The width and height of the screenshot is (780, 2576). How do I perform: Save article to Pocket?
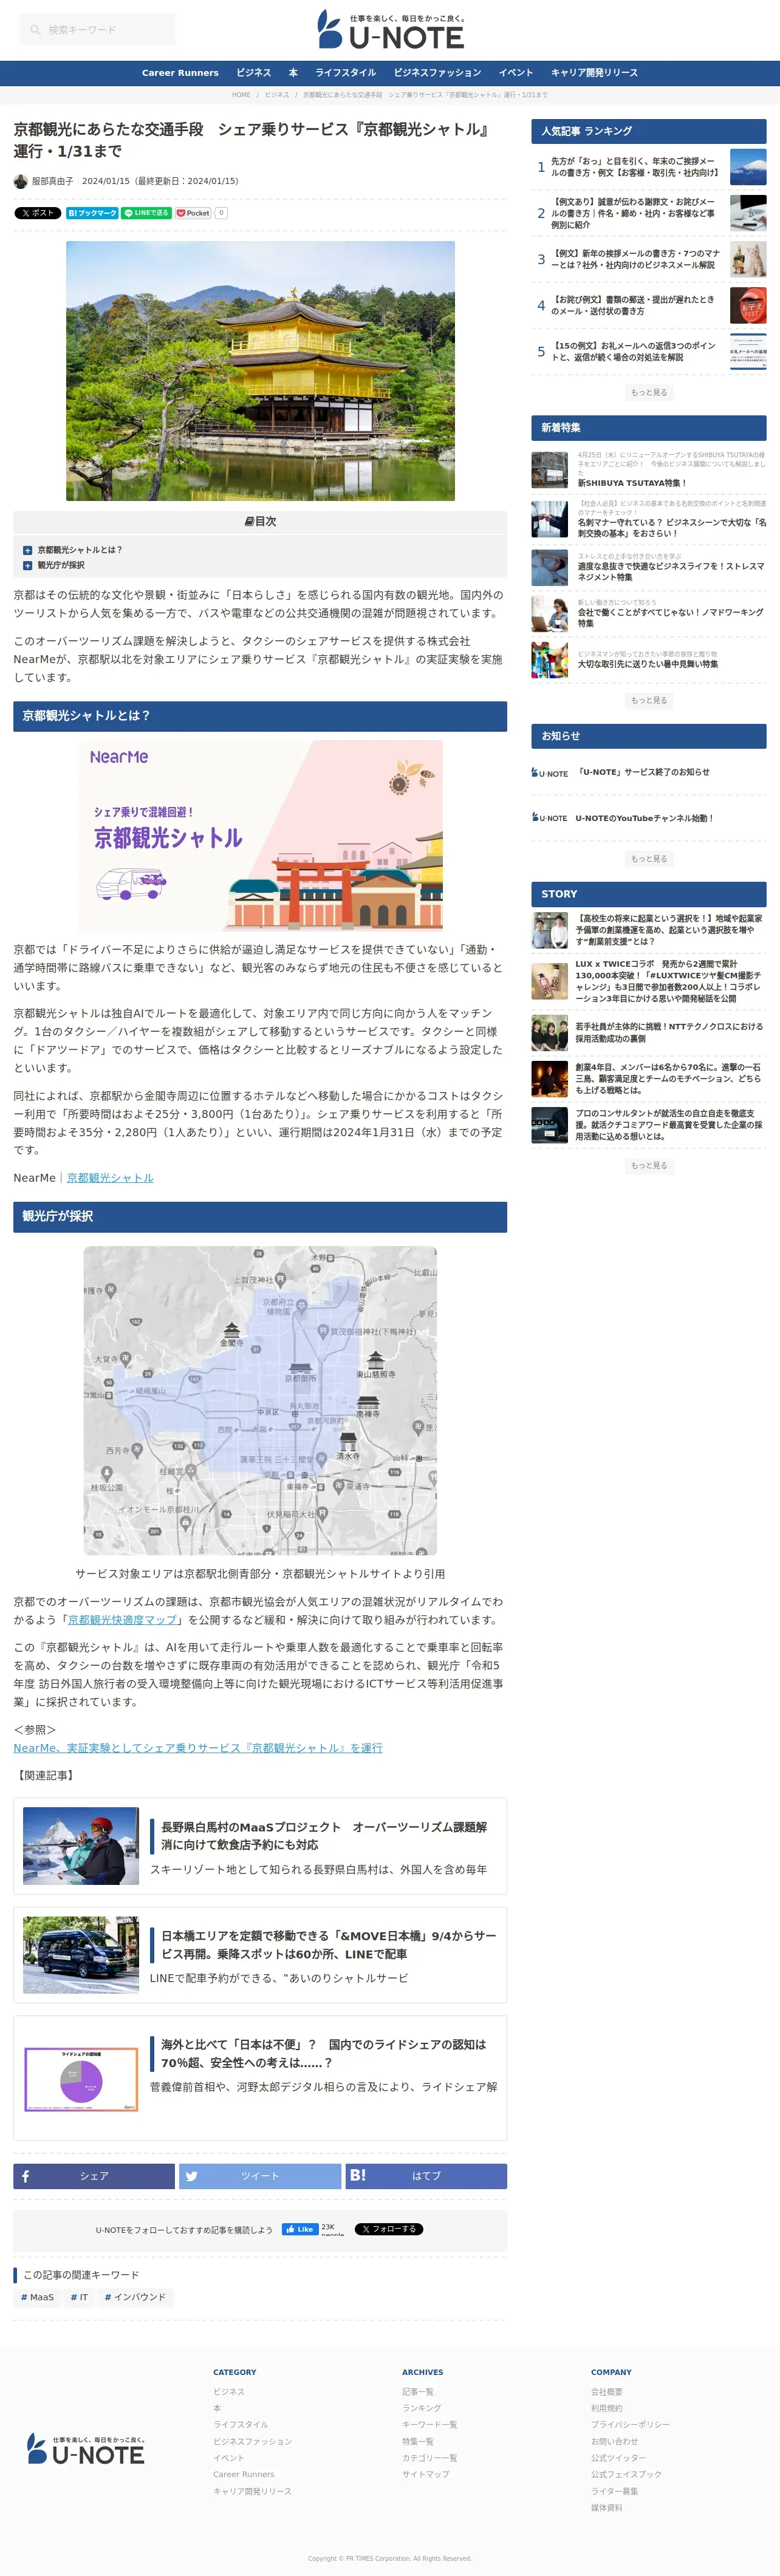(x=194, y=213)
